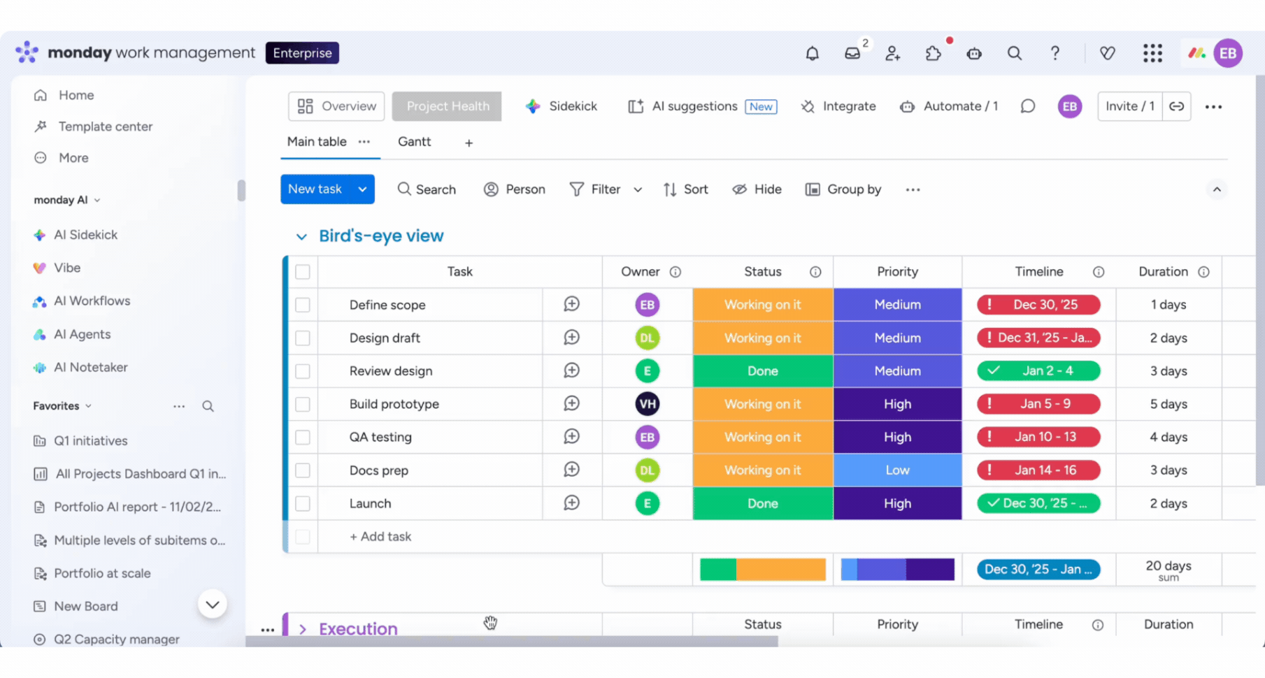Copy board link icon next to Invite
The image size is (1265, 678).
[1177, 106]
